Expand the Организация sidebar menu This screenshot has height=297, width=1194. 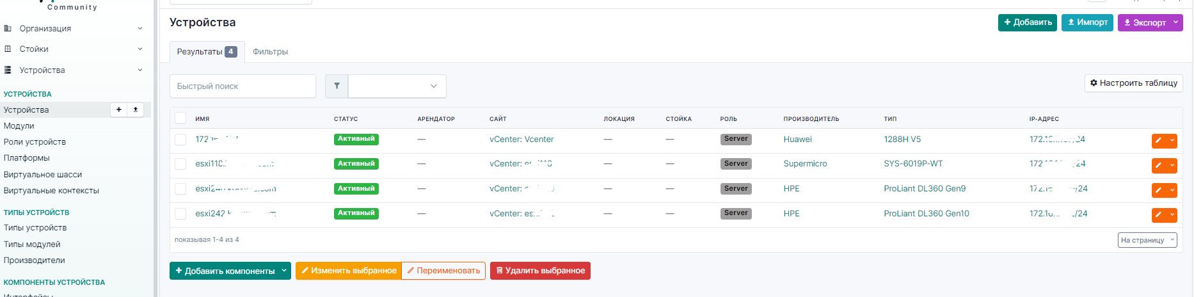(73, 29)
